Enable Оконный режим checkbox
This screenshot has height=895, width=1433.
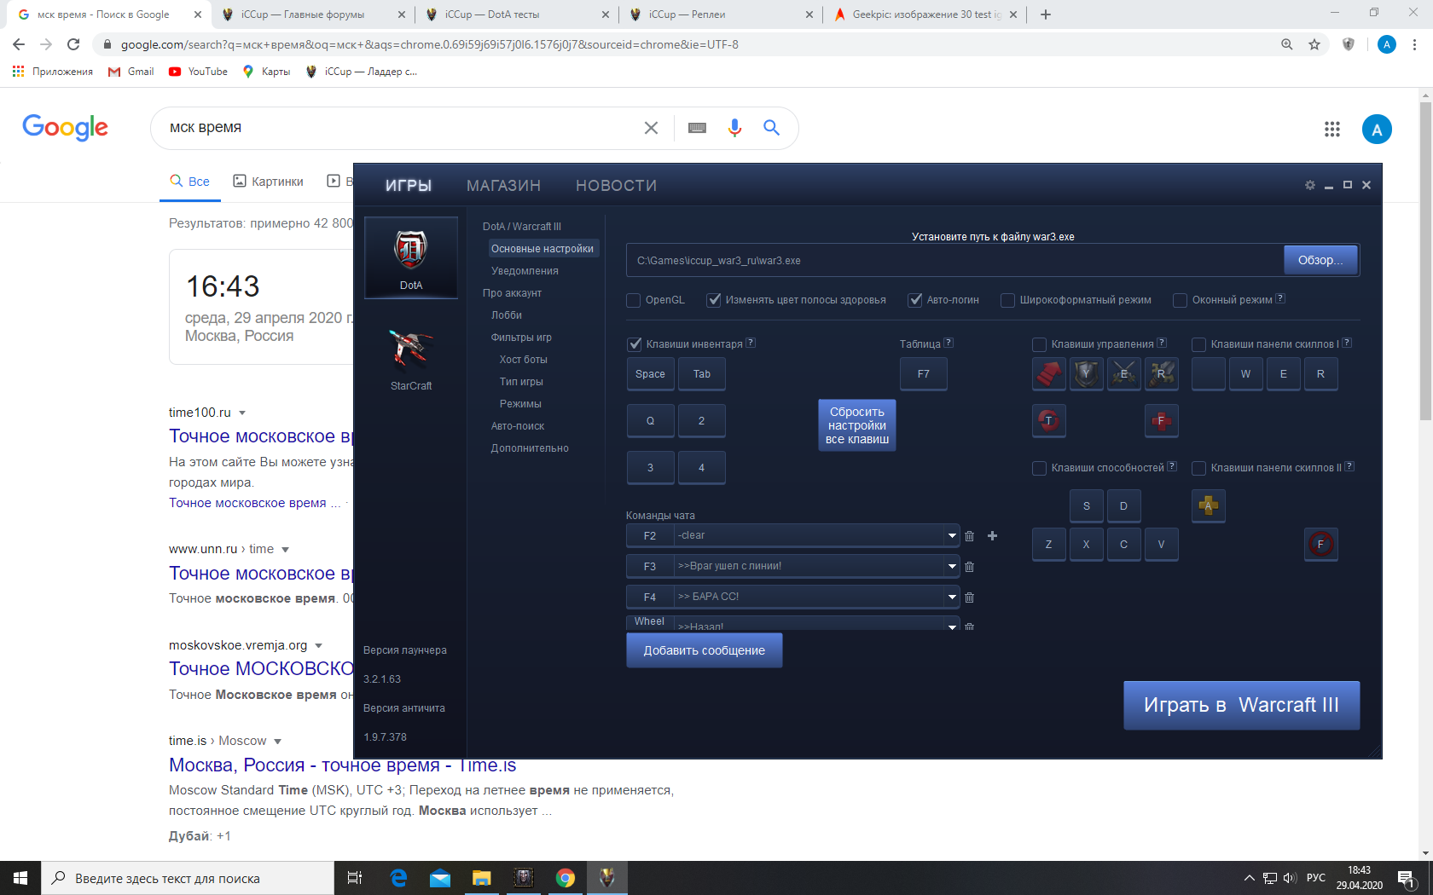1181,300
